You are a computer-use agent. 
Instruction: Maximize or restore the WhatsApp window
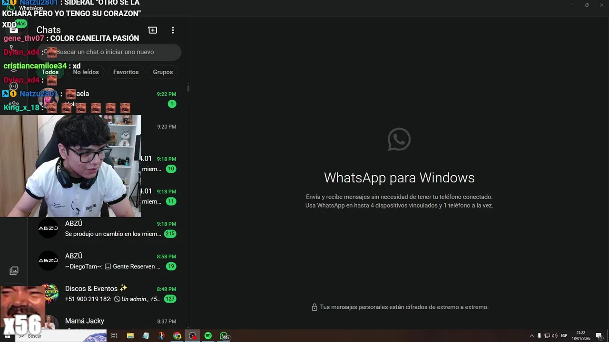coord(587,5)
